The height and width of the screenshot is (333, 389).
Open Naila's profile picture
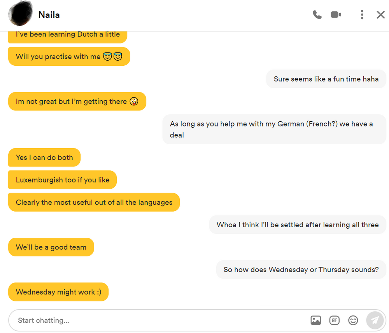pyautogui.click(x=20, y=14)
